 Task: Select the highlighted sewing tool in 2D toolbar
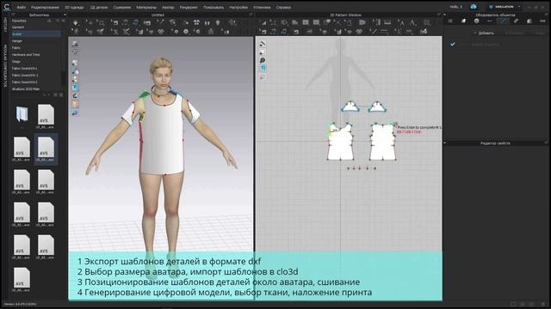[x=284, y=32]
